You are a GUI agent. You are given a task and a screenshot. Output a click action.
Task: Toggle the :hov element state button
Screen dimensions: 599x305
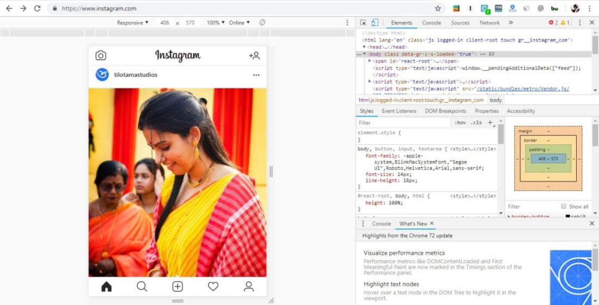460,123
